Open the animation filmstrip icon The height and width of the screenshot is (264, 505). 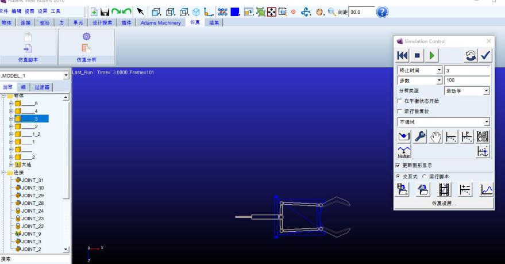coord(444,190)
